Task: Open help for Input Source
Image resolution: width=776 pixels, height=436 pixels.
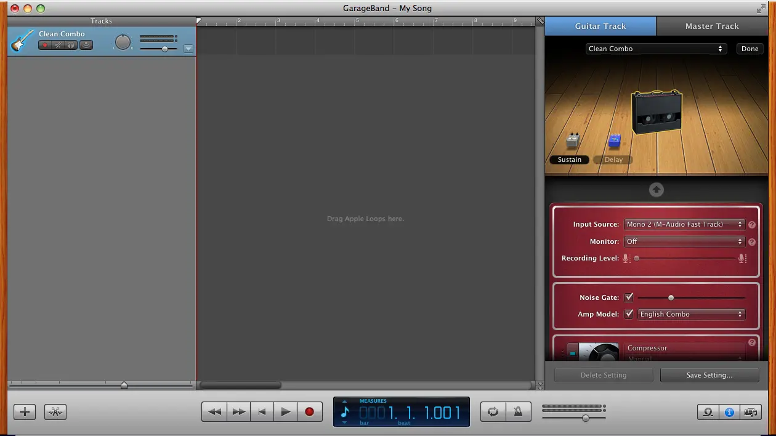Action: point(752,225)
